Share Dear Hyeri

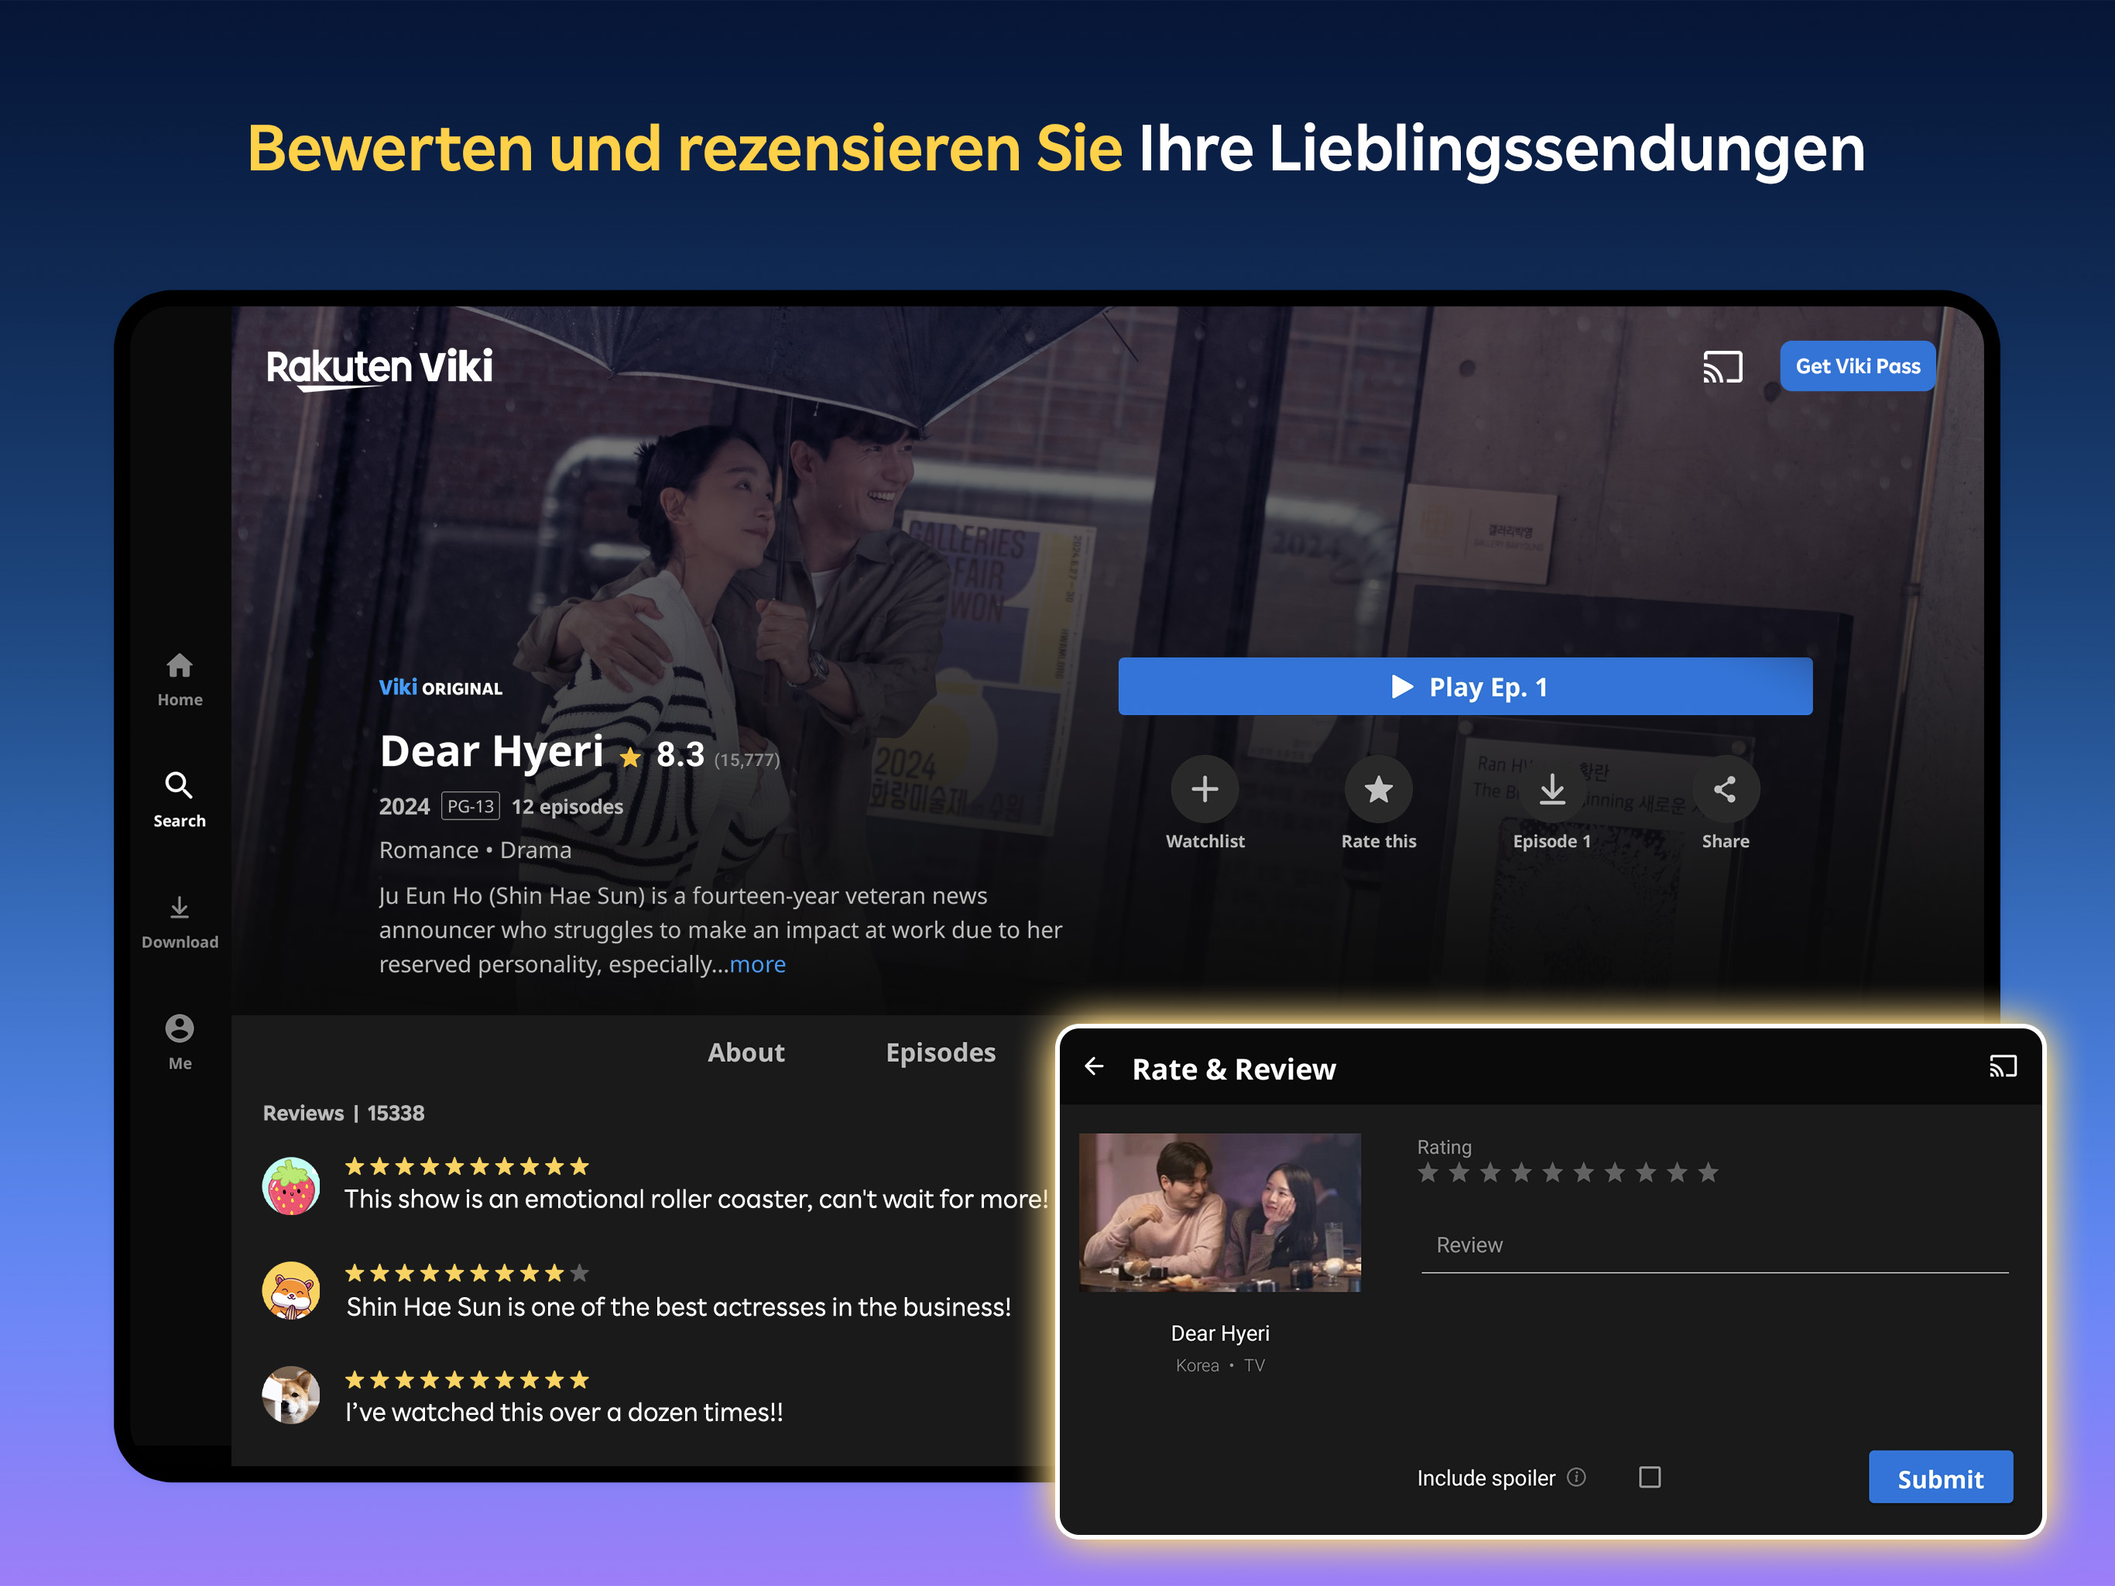point(1725,789)
